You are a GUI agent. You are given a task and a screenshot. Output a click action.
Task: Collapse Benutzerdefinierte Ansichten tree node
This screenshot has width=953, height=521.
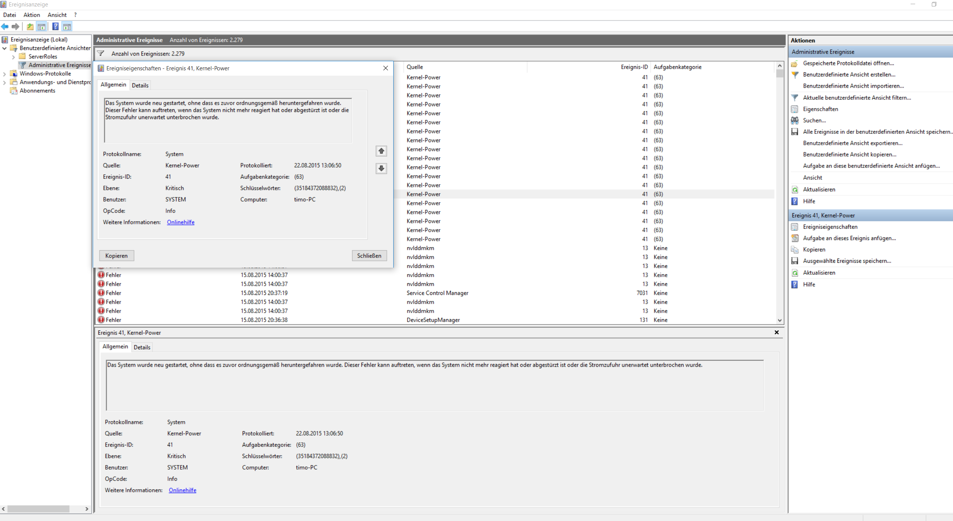point(5,48)
